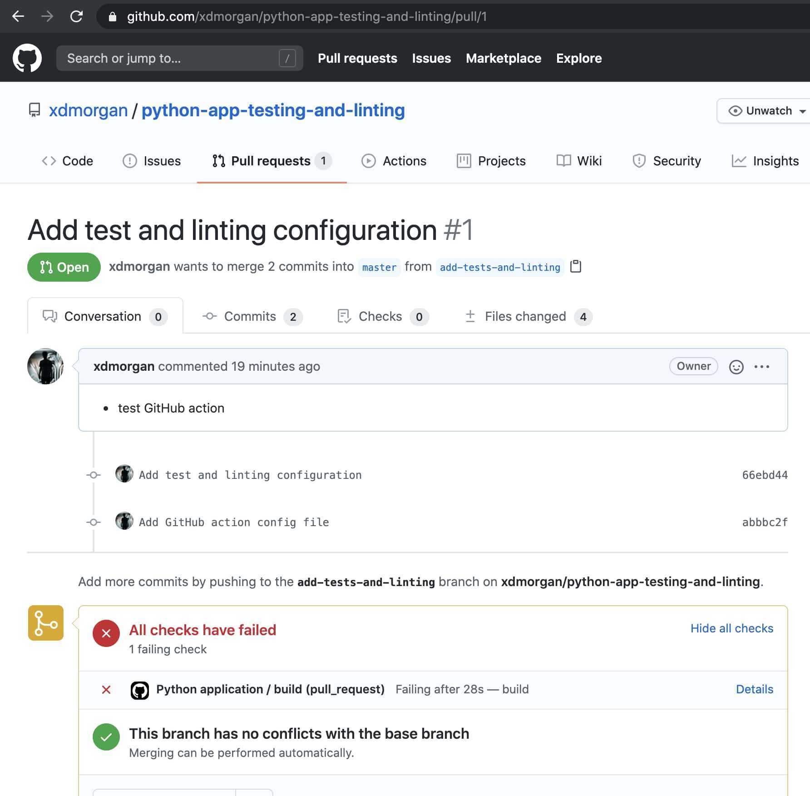
Task: Open Marketplace from the top navigation
Action: pyautogui.click(x=503, y=58)
